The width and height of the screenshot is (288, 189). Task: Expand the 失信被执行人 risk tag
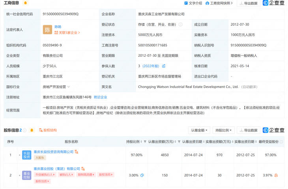coord(45,175)
